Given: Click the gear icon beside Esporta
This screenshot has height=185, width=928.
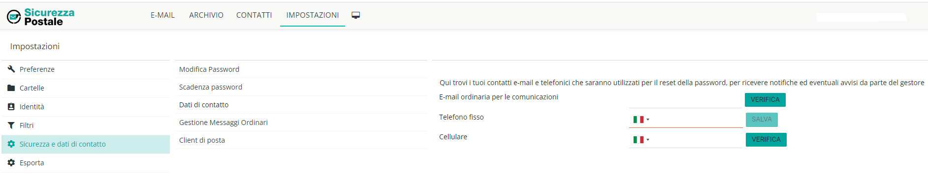Looking at the screenshot, I should 11,163.
